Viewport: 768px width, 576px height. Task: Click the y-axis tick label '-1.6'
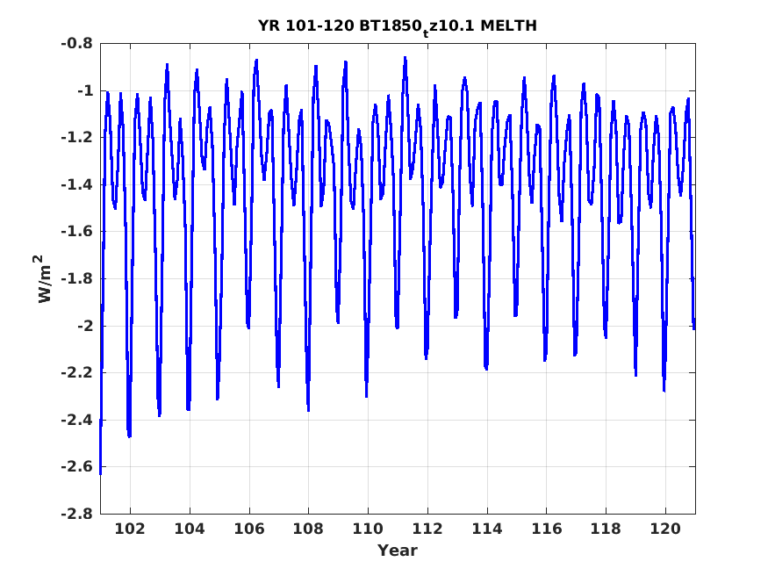click(x=77, y=232)
